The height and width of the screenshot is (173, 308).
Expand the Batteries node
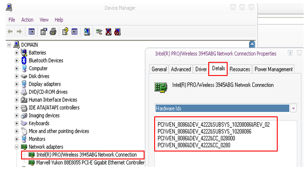17,53
